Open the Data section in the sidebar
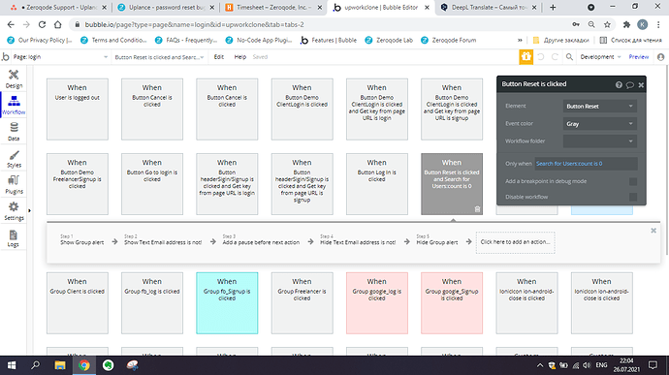This screenshot has height=375, width=669. (14, 132)
